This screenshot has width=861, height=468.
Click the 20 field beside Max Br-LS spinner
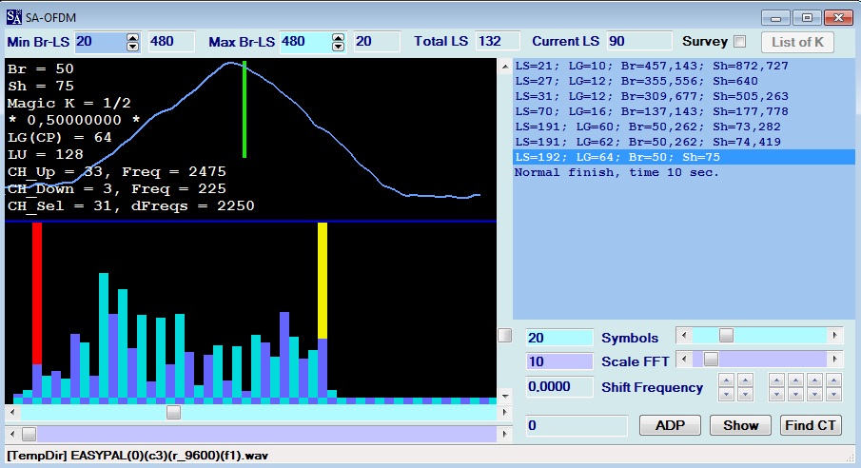pyautogui.click(x=377, y=42)
